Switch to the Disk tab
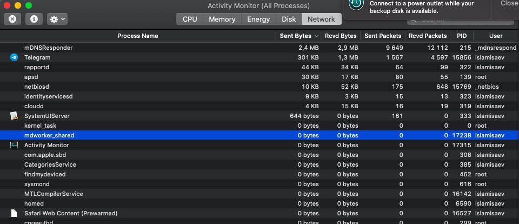519x224 pixels. pyautogui.click(x=289, y=19)
